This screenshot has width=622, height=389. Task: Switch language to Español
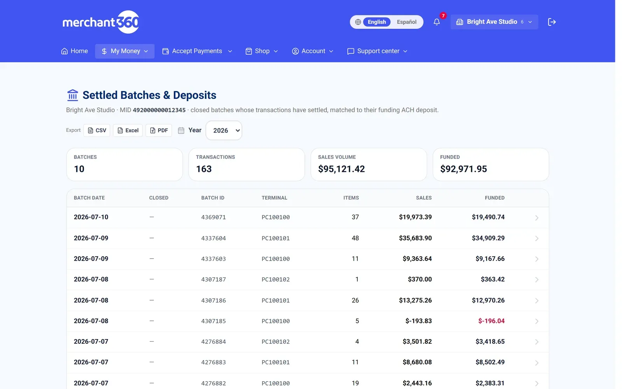tap(407, 22)
